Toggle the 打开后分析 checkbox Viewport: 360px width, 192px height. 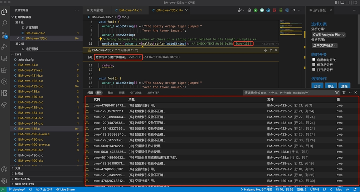pos(313,70)
